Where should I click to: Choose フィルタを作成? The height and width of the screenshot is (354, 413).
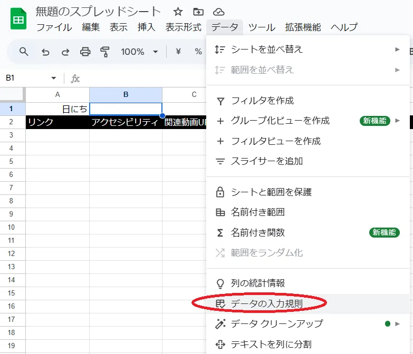[308, 101]
